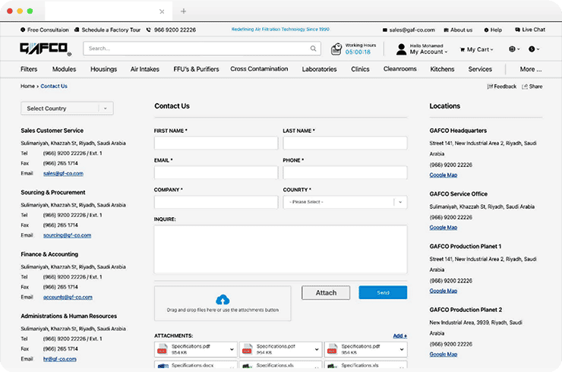Click the phone icon beside 966 9200 22226

tap(149, 30)
